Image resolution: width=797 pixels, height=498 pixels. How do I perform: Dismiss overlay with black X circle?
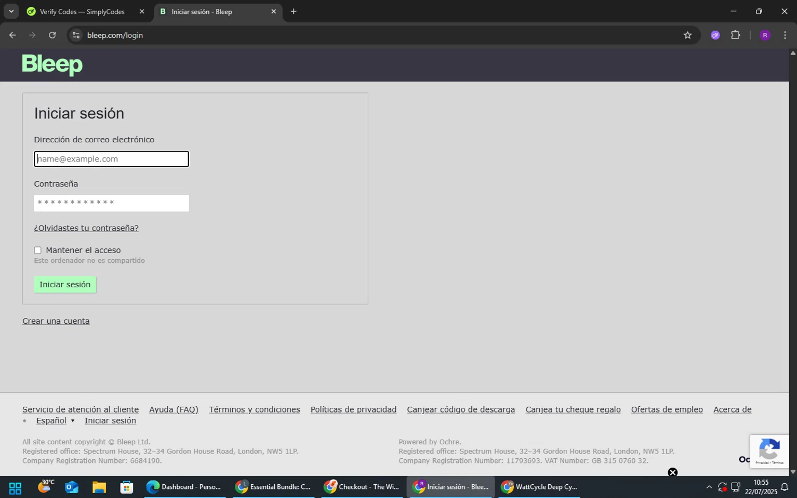click(673, 472)
